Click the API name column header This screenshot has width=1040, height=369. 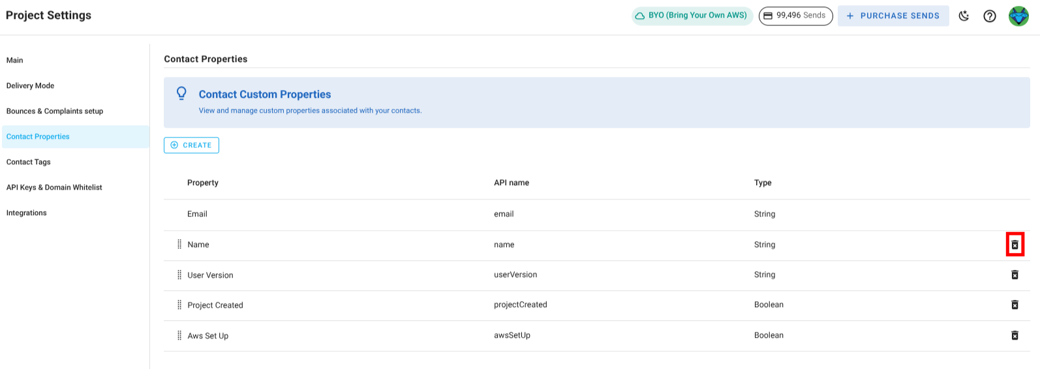click(x=512, y=183)
